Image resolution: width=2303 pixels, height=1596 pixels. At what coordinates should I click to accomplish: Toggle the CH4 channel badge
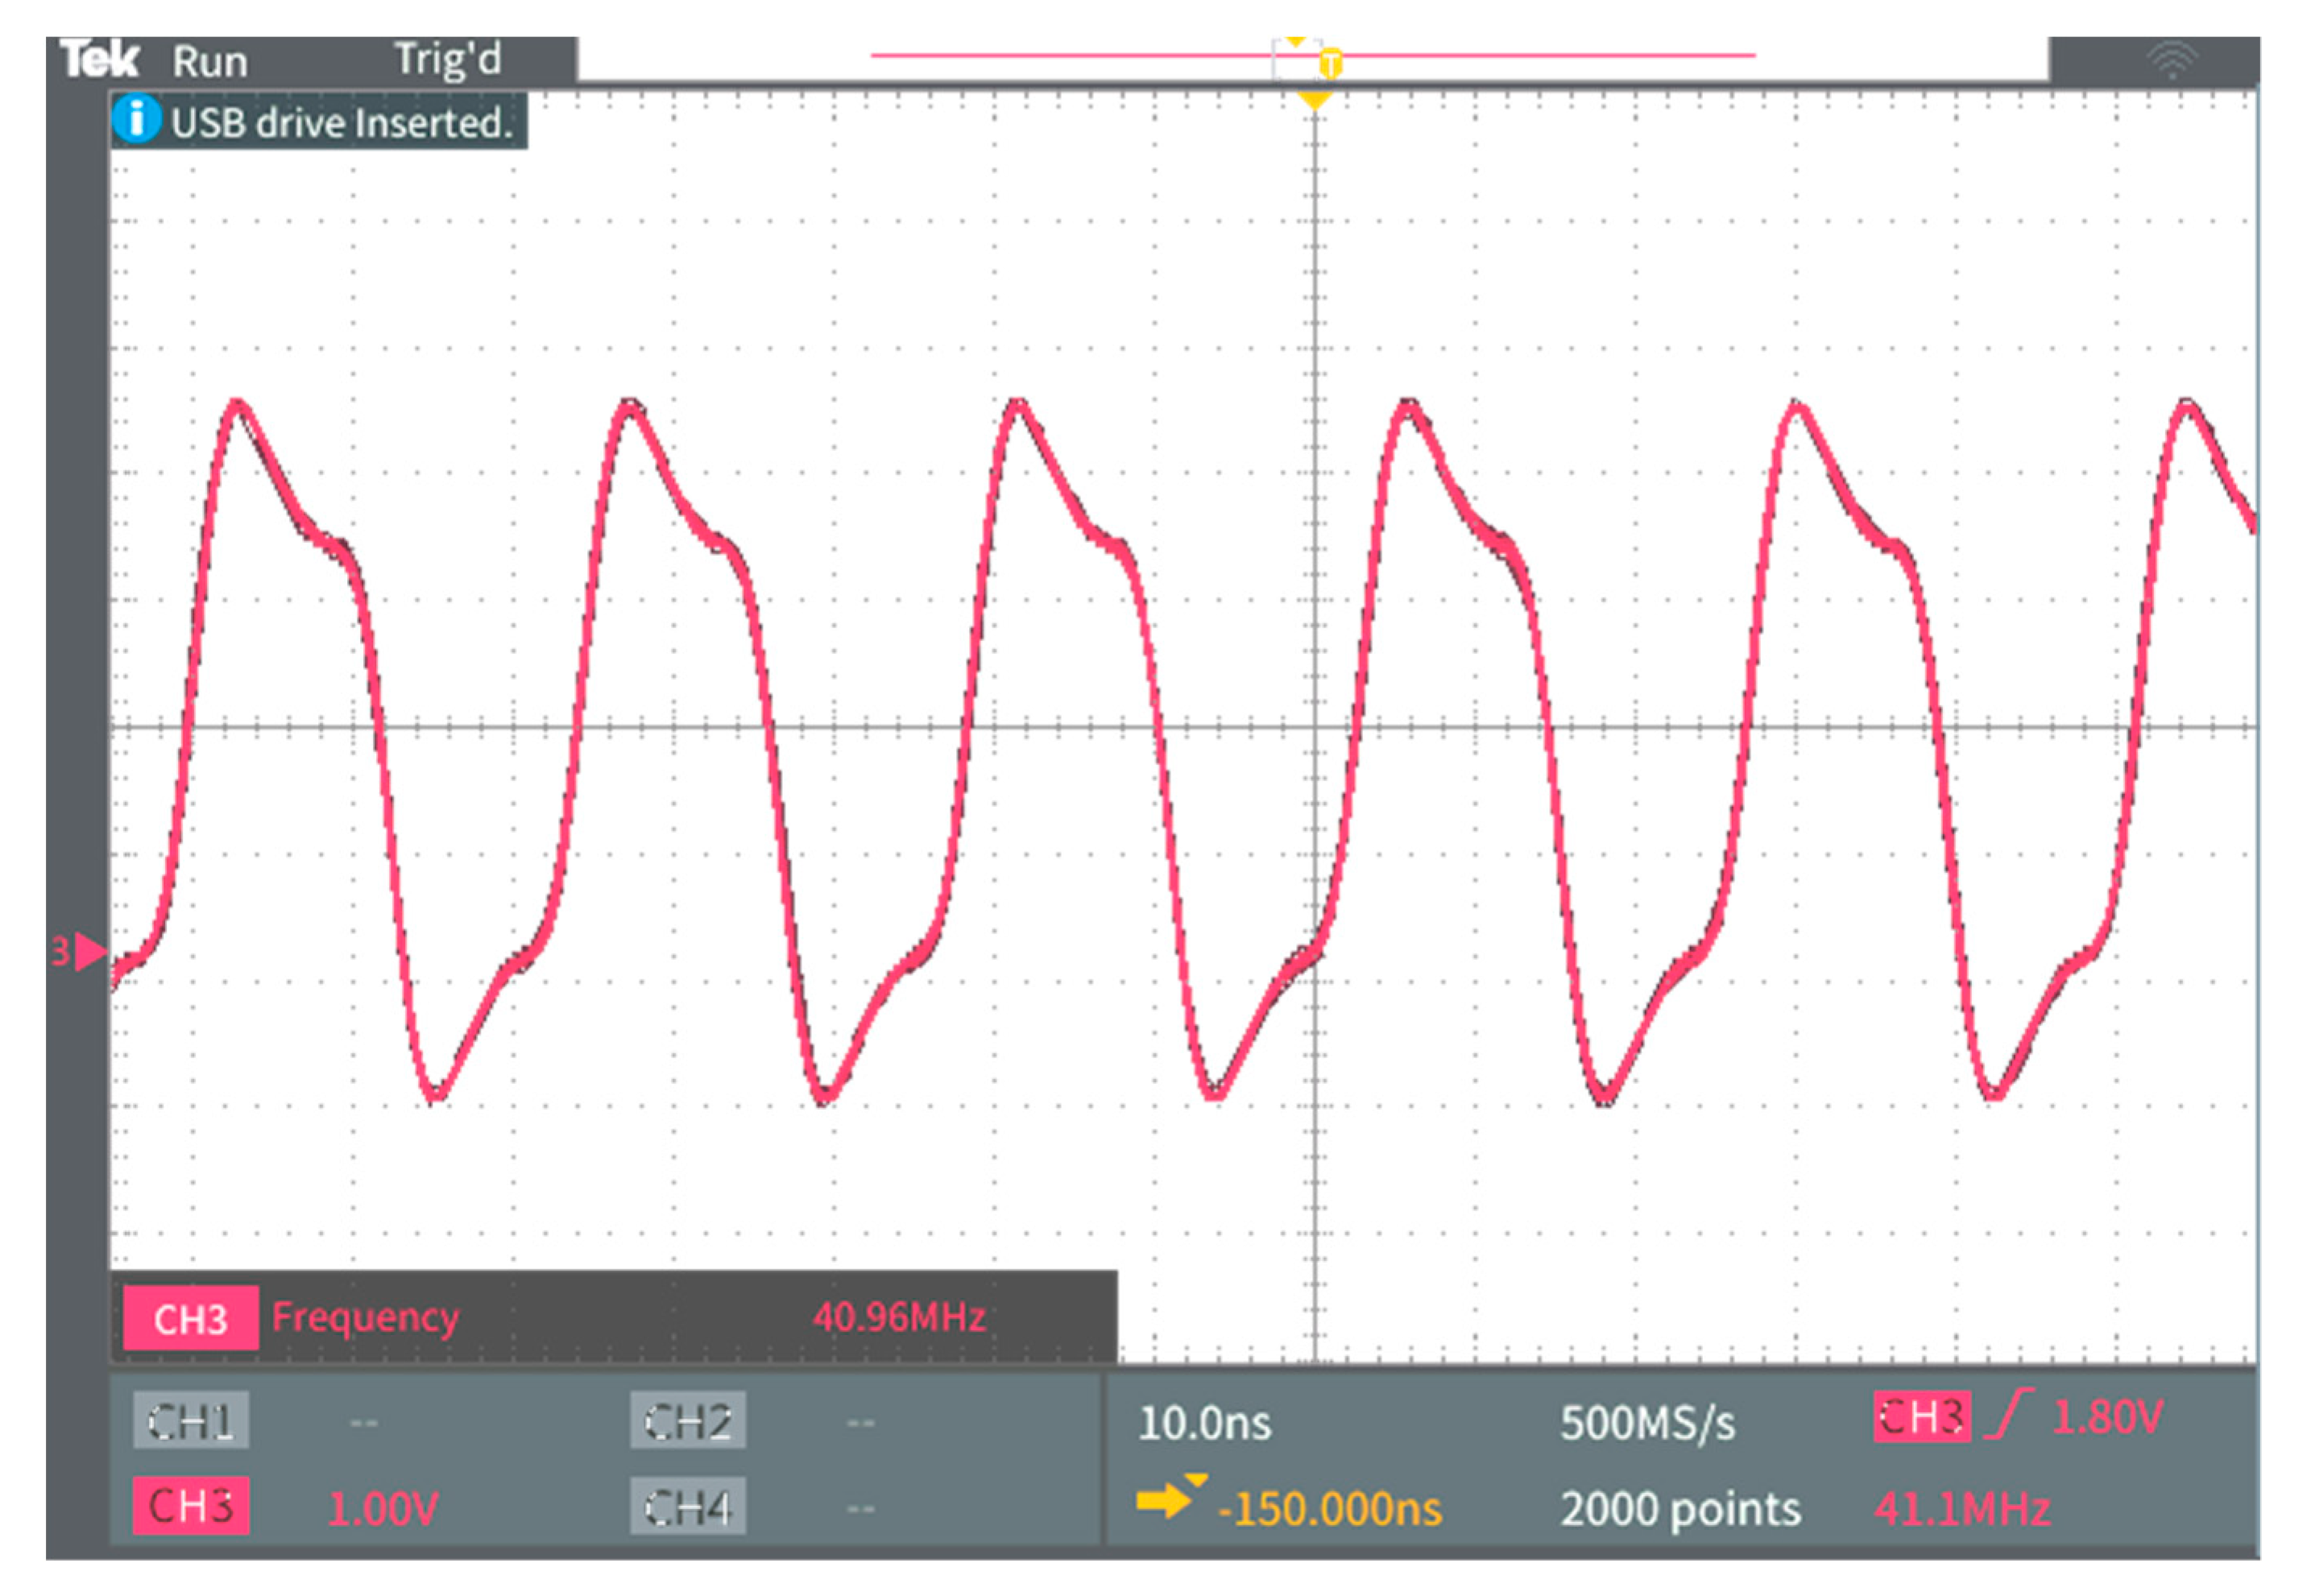coord(687,1506)
